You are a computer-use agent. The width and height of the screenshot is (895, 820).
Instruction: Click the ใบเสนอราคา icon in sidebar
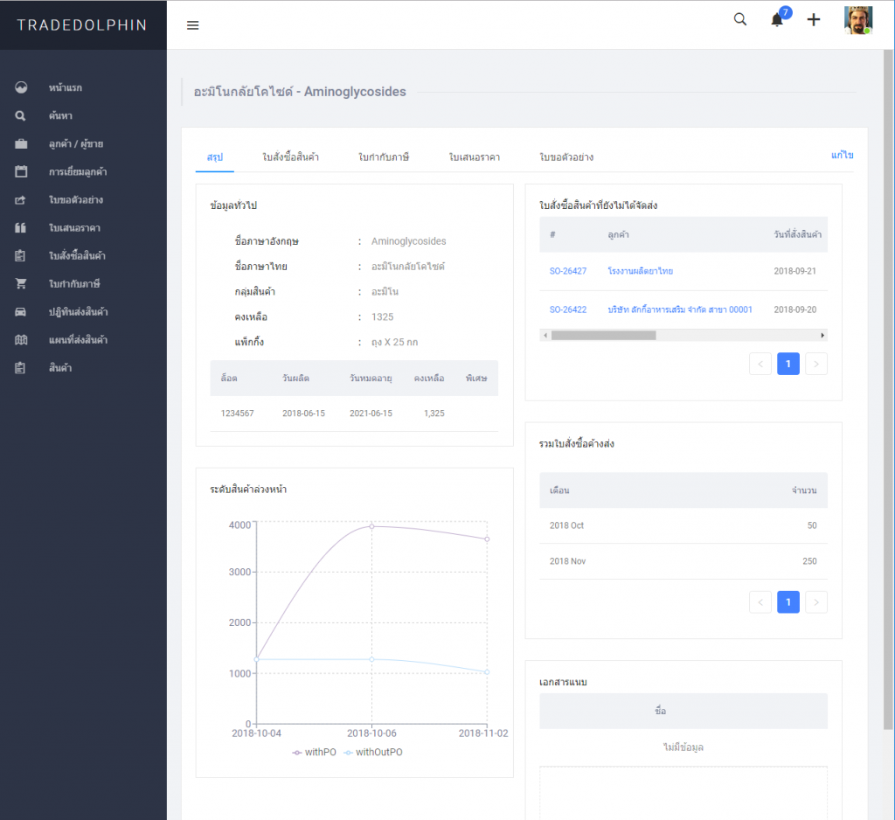click(x=21, y=228)
